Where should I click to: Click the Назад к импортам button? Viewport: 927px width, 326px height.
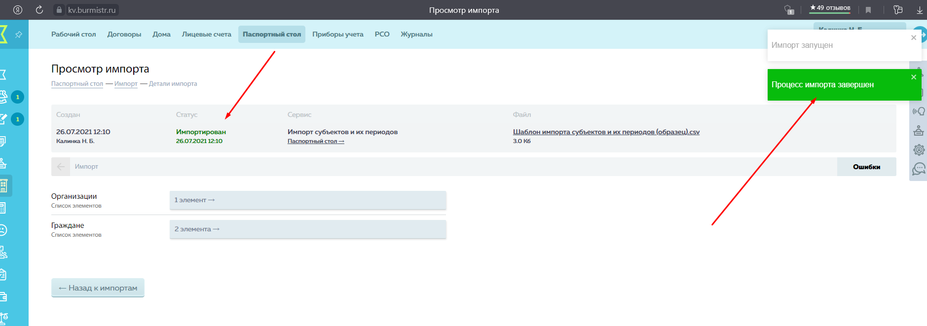pos(98,288)
